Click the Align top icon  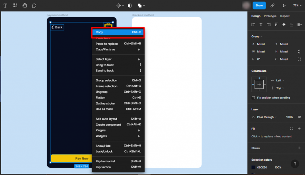[x=276, y=25]
